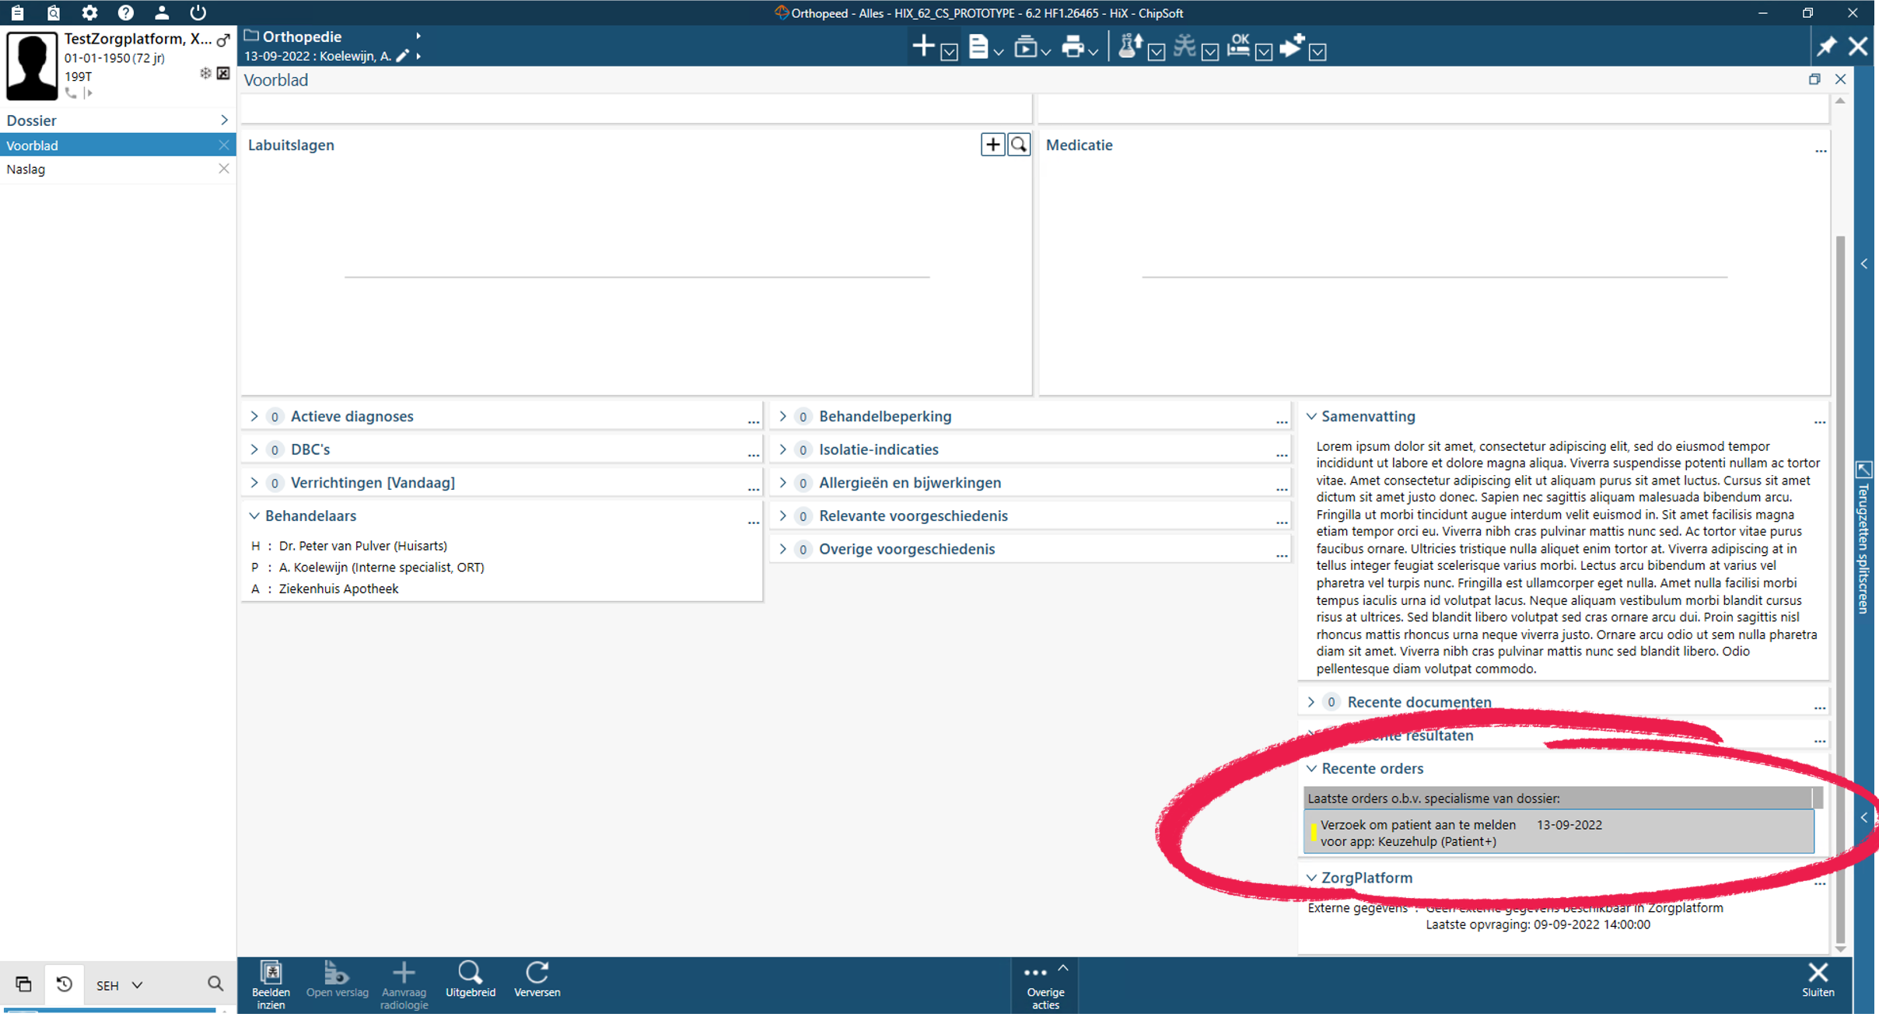Click the Sluiten button

tap(1818, 980)
